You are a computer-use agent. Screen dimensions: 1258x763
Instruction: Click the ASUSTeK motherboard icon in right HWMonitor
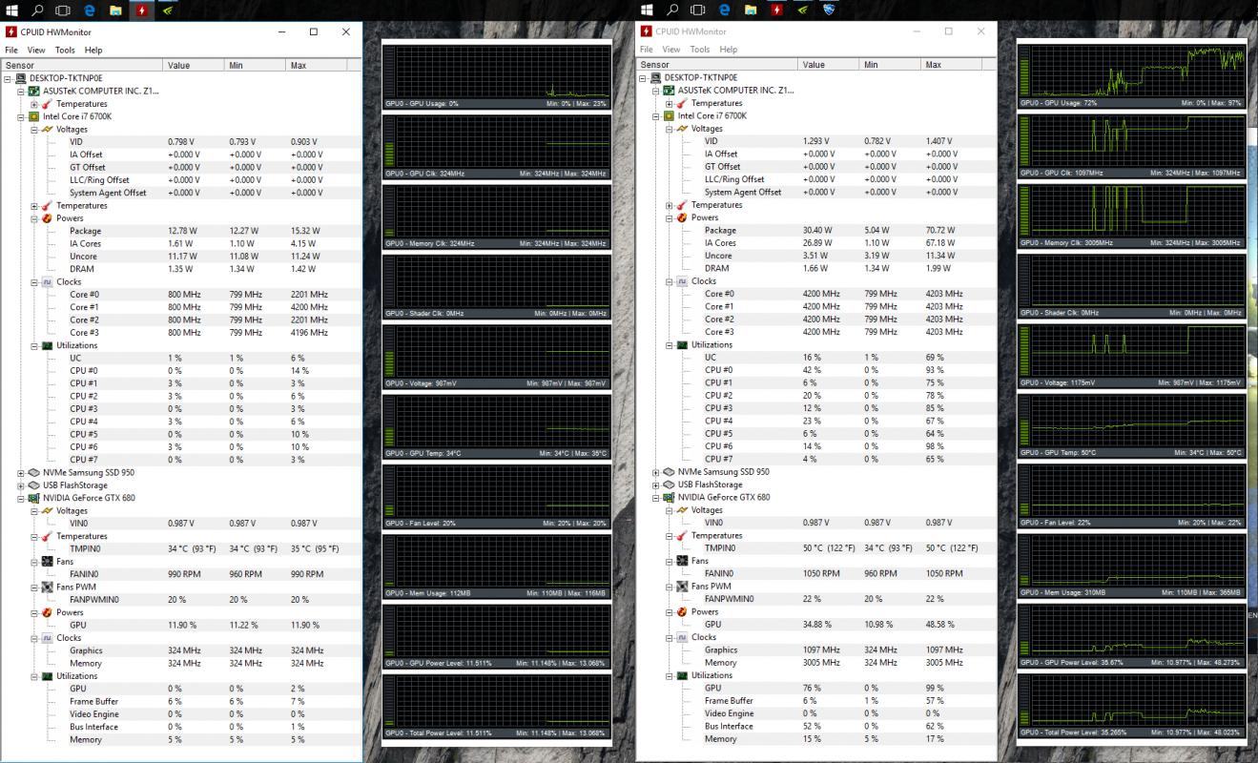click(669, 90)
